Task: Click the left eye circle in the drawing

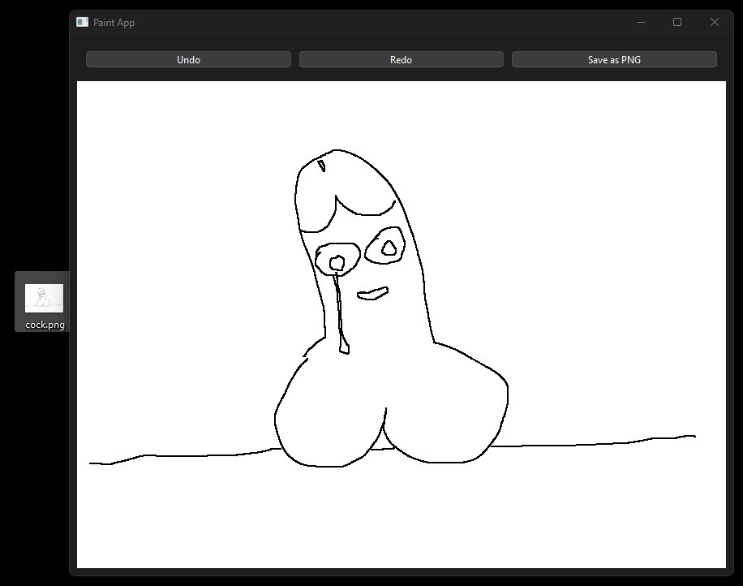Action: coord(337,262)
